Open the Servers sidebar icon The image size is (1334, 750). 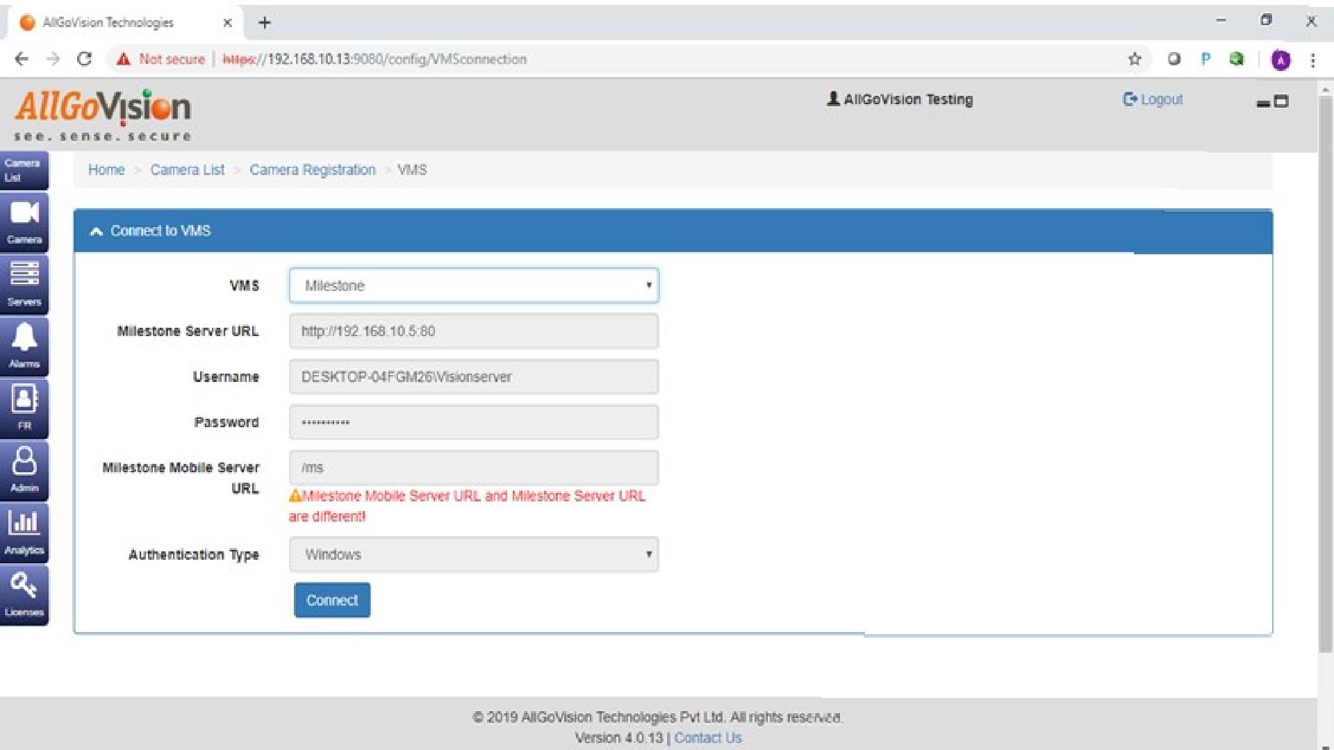pyautogui.click(x=24, y=284)
